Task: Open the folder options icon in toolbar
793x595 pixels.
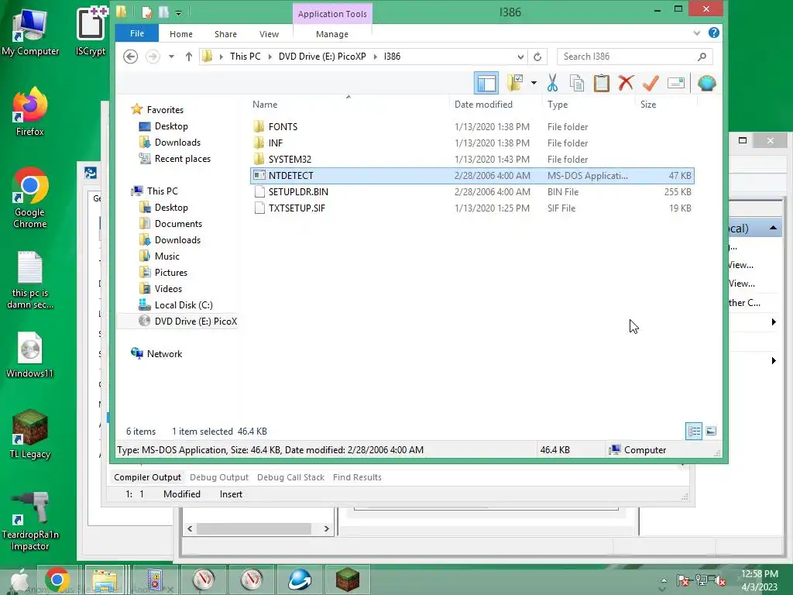Action: 515,83
